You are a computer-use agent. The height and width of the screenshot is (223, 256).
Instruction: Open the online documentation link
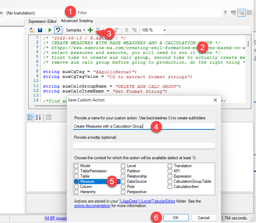coord(92,206)
